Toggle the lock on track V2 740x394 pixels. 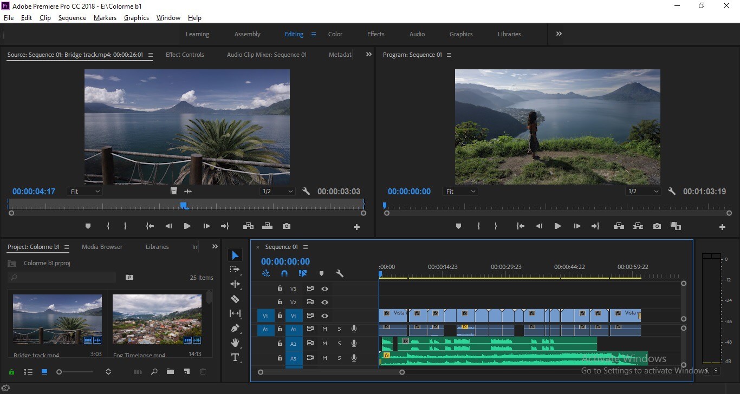click(x=280, y=302)
